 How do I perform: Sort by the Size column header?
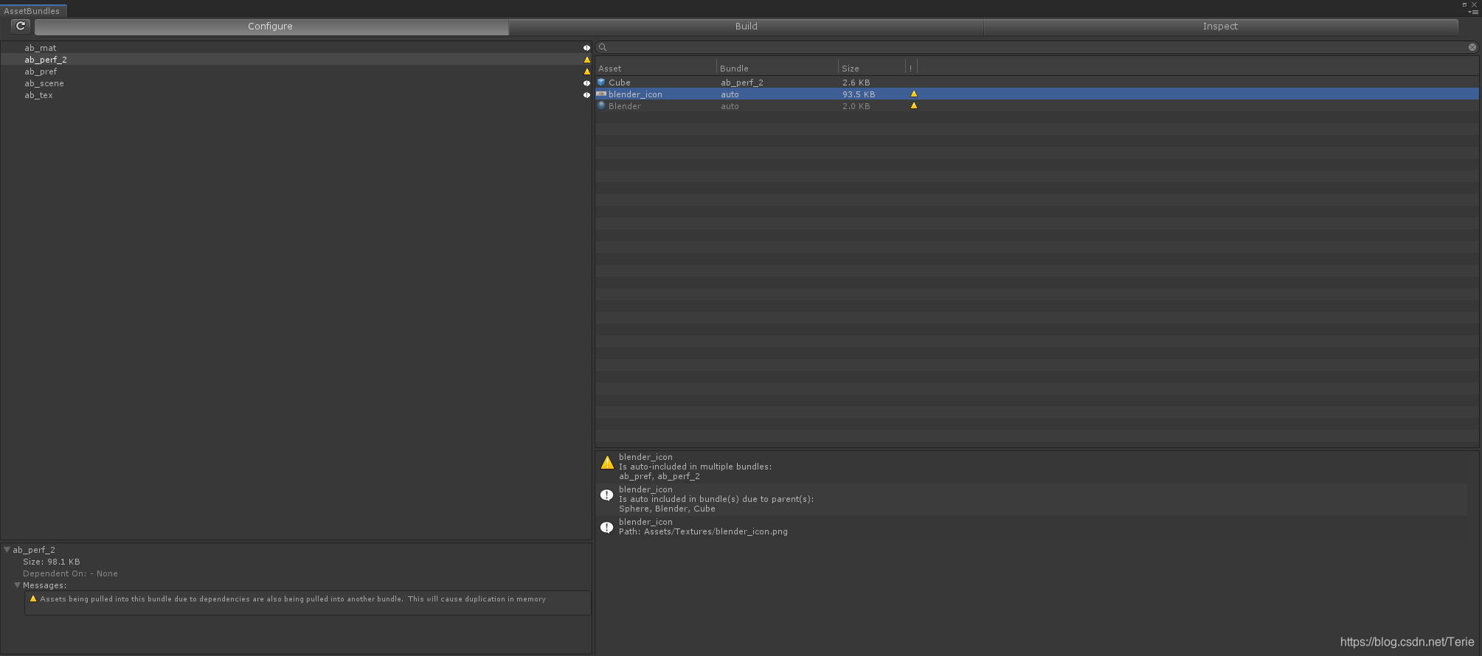872,68
